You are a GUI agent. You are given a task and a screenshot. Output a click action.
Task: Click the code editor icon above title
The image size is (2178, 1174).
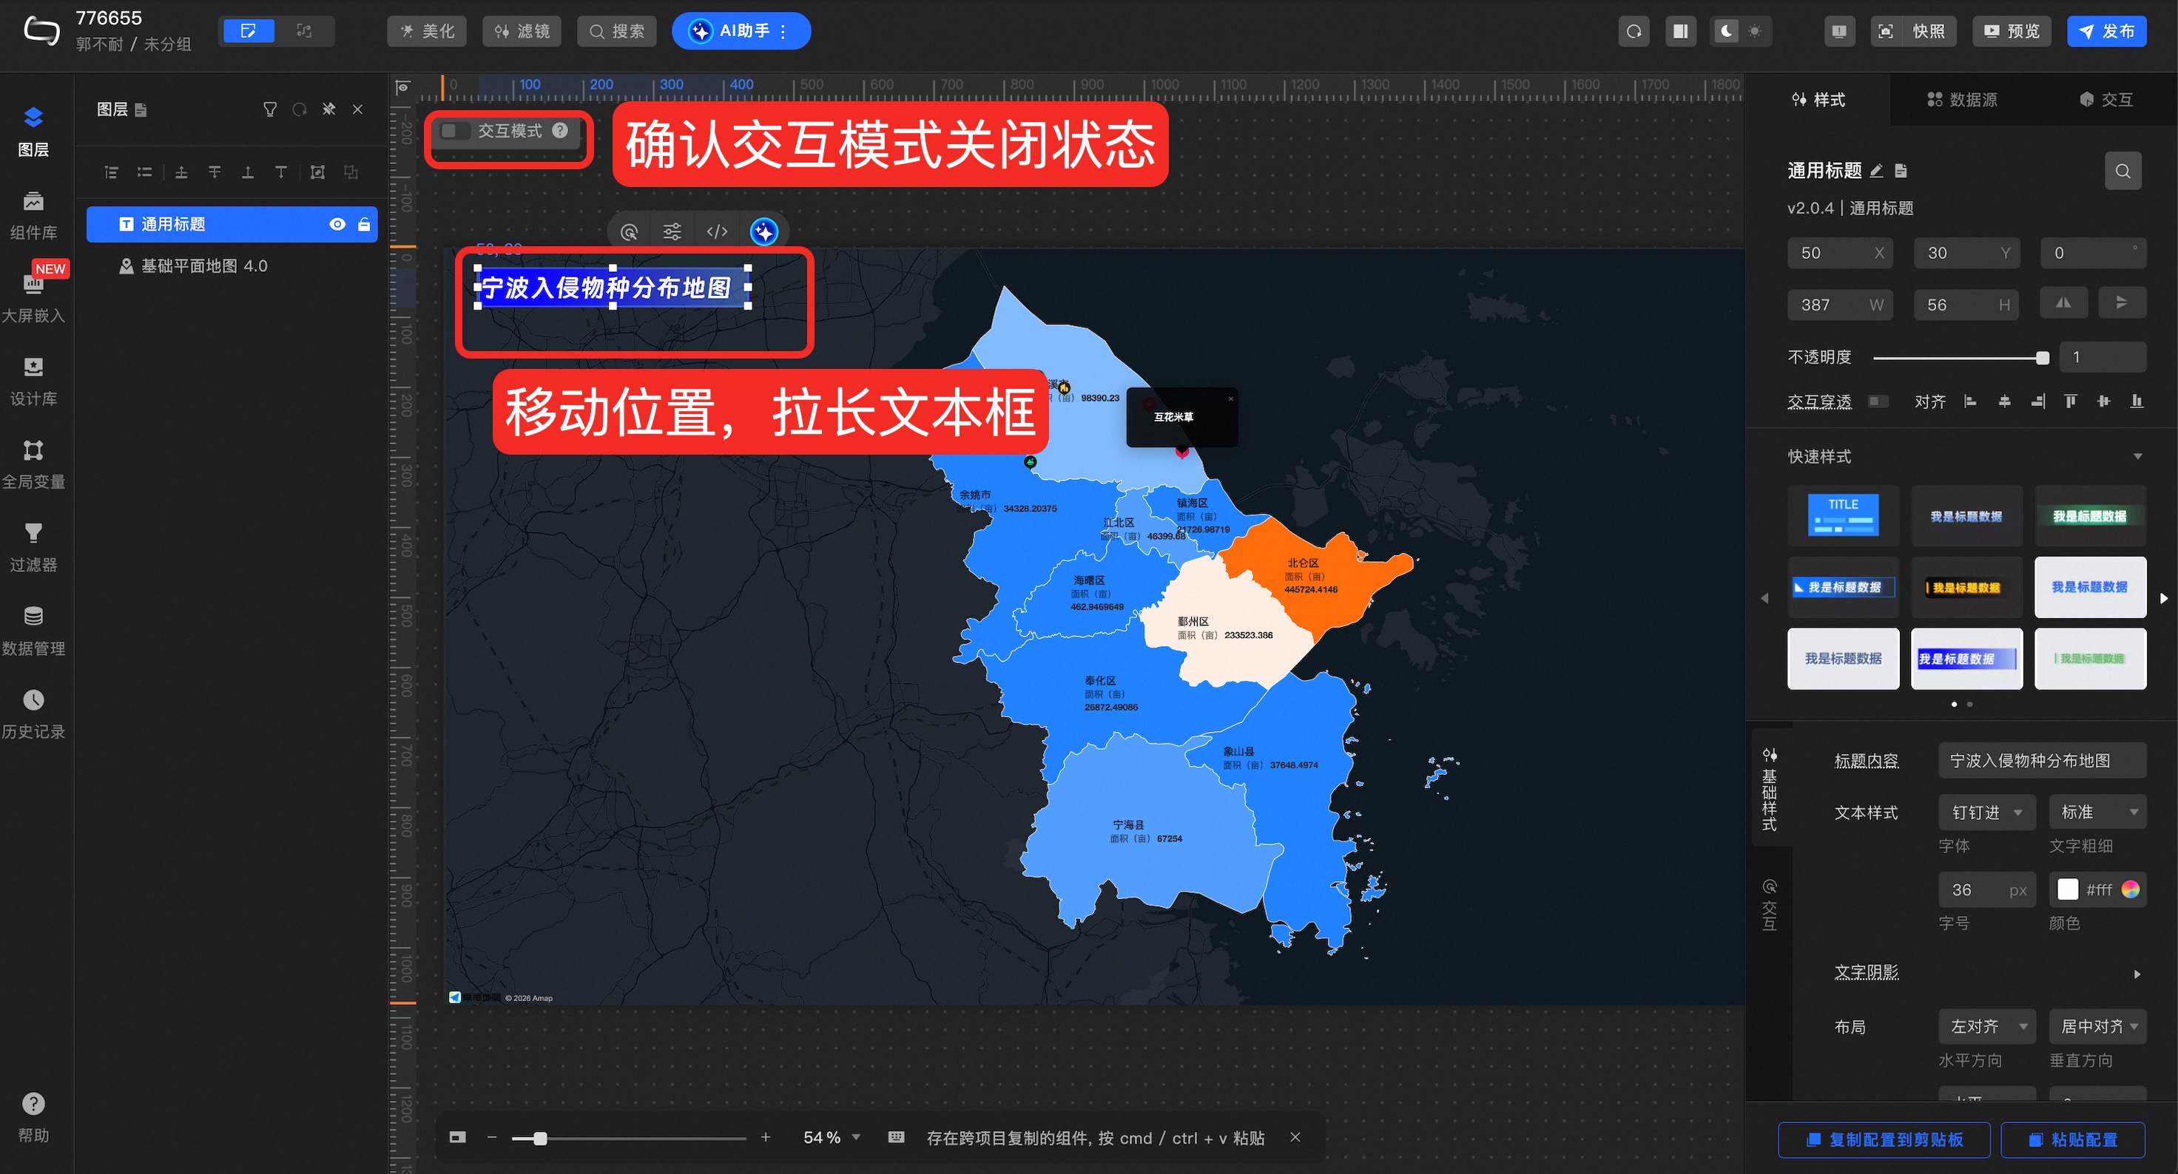pyautogui.click(x=716, y=231)
